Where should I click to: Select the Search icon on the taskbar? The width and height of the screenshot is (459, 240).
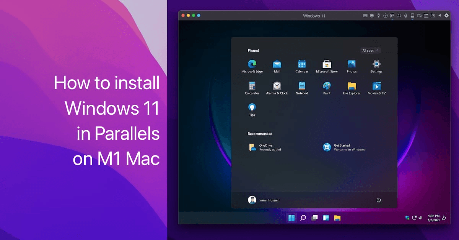(303, 218)
